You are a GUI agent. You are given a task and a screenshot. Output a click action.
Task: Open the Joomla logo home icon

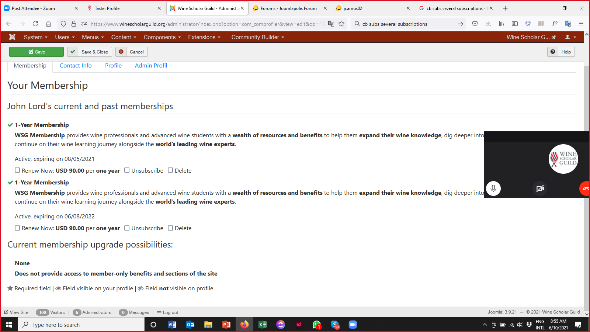pos(12,37)
